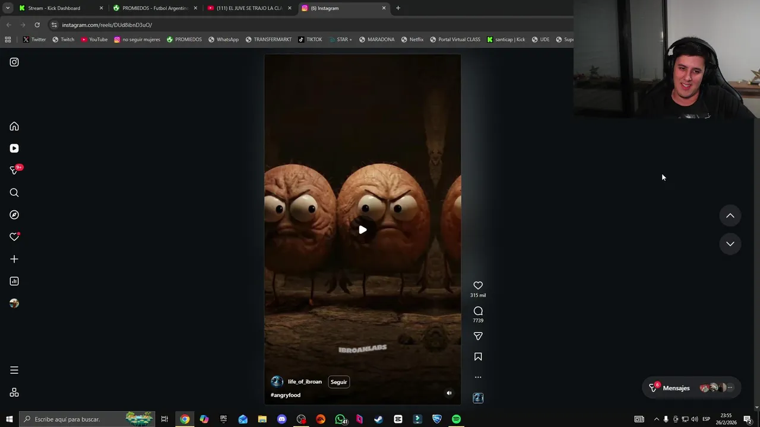Screen dimensions: 760x427
Task: Open the MARADONA bookmark
Action: click(376, 40)
